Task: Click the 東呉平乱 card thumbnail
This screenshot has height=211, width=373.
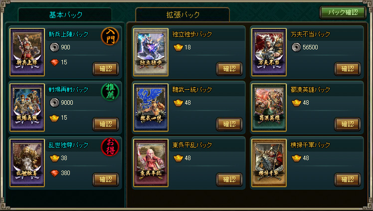Action: tap(151, 163)
